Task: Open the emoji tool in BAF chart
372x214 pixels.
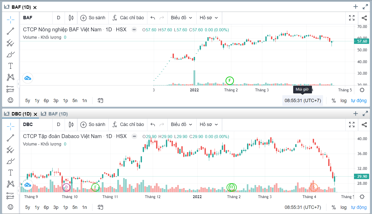Action: point(11,100)
